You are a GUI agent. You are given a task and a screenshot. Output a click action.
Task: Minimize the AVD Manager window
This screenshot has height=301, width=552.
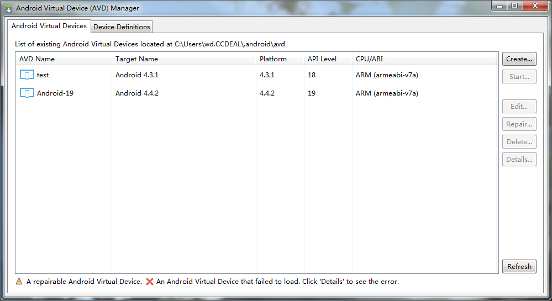(499, 6)
